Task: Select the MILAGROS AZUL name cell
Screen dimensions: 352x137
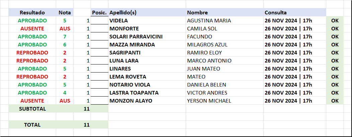Action: coord(225,45)
